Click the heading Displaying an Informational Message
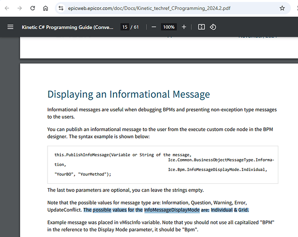This screenshot has height=237, width=298. (x=129, y=95)
